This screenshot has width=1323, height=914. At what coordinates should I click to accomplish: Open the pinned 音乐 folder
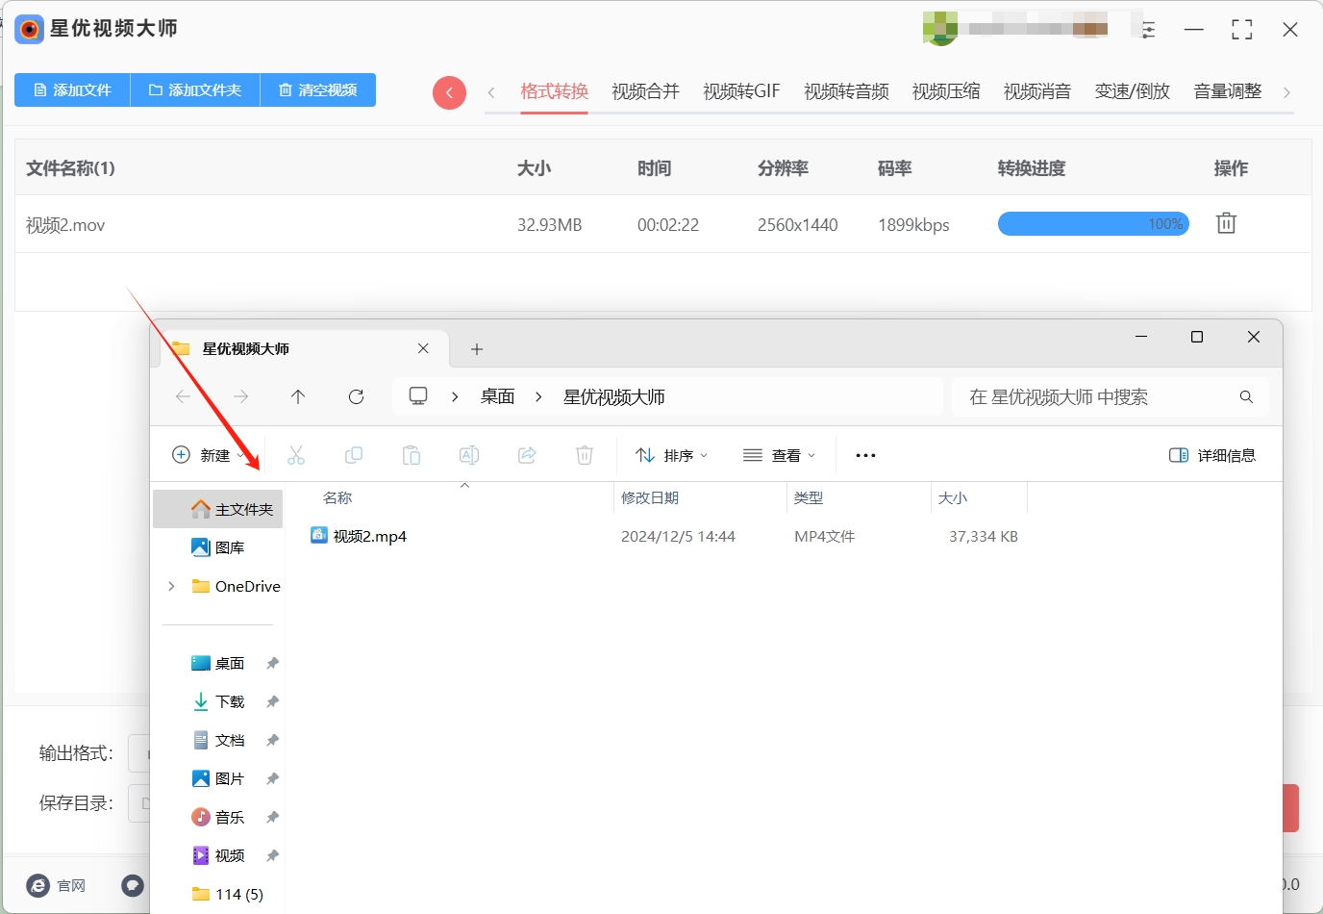click(218, 817)
